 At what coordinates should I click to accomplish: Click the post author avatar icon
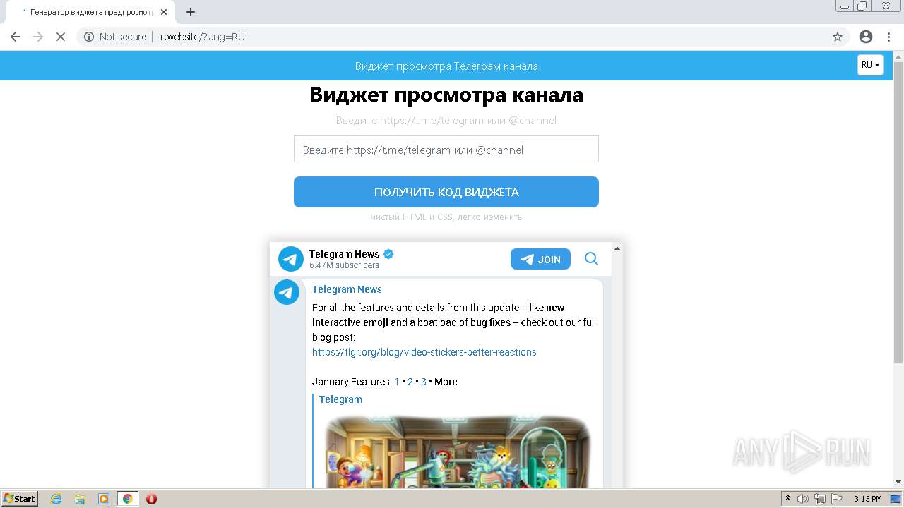pos(287,292)
